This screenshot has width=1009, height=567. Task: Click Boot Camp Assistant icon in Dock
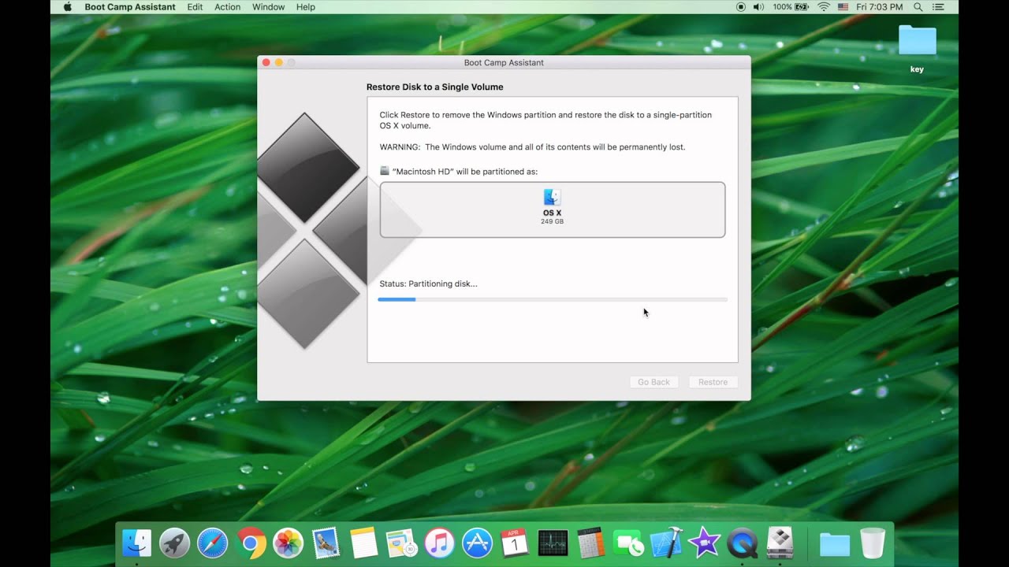780,543
